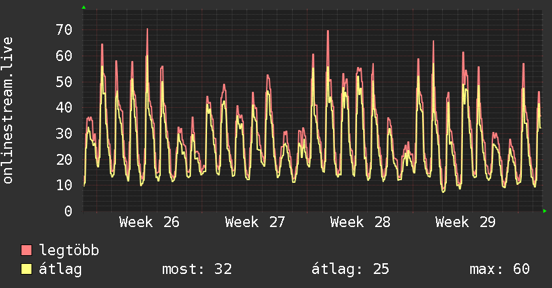Click the 'max: 60' statistic
This screenshot has width=552, height=288.
[x=500, y=269]
